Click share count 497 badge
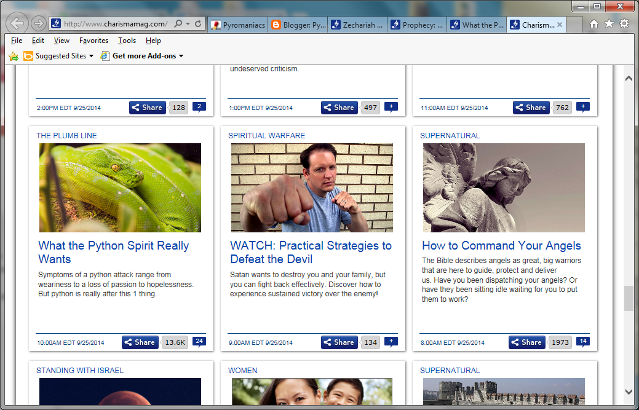 370,108
